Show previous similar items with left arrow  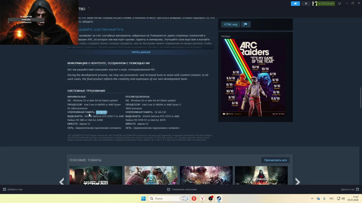[x=62, y=182]
